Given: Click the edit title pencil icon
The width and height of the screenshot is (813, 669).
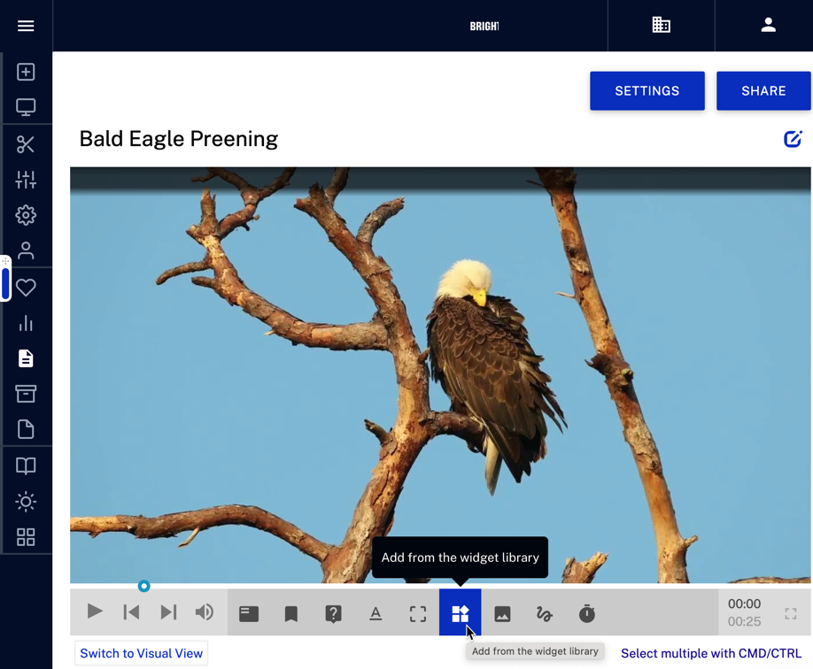Looking at the screenshot, I should coord(793,139).
